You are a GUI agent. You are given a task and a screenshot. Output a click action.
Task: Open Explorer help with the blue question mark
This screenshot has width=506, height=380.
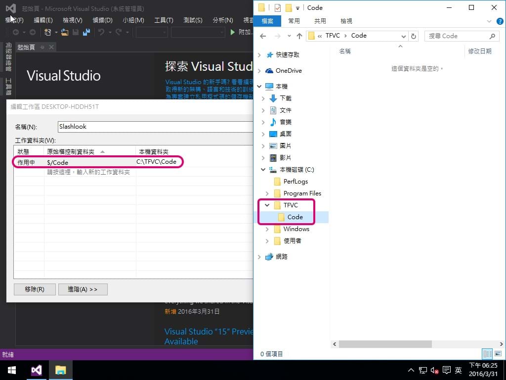click(500, 21)
